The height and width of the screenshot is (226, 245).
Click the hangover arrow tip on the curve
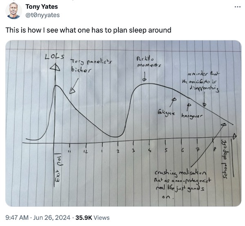pos(189,105)
